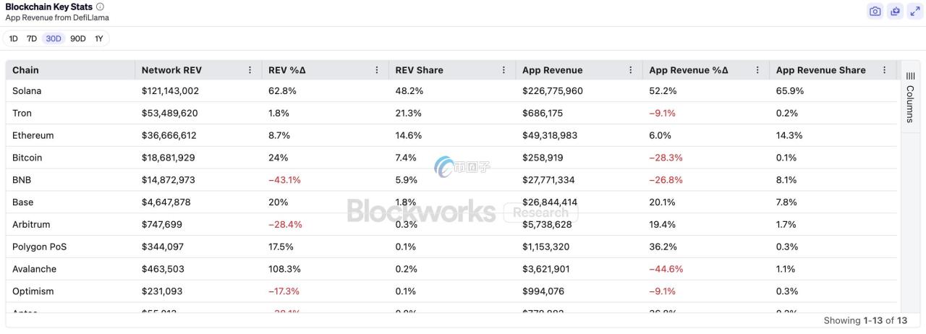
Task: Select the 7D time range
Action: click(32, 39)
